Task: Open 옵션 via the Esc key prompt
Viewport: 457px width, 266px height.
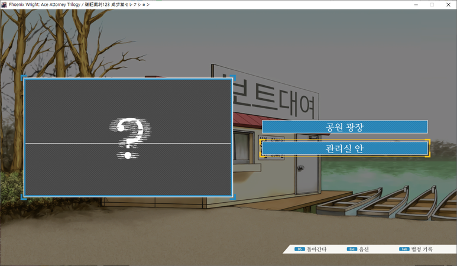Action: [x=358, y=249]
